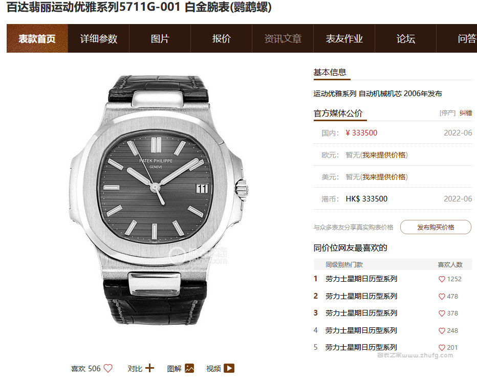The image size is (477, 383).
Task: Click the 纠错 link
Action: coord(465,113)
